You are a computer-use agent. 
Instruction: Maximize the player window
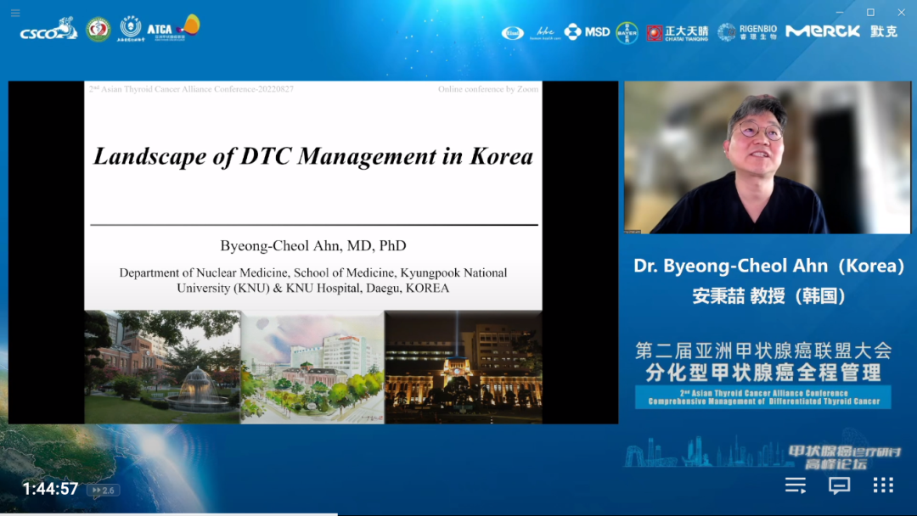(870, 13)
